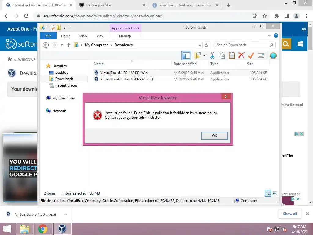Close the VirtualBox Installer error dialog
The height and width of the screenshot is (235, 313).
(x=226, y=96)
